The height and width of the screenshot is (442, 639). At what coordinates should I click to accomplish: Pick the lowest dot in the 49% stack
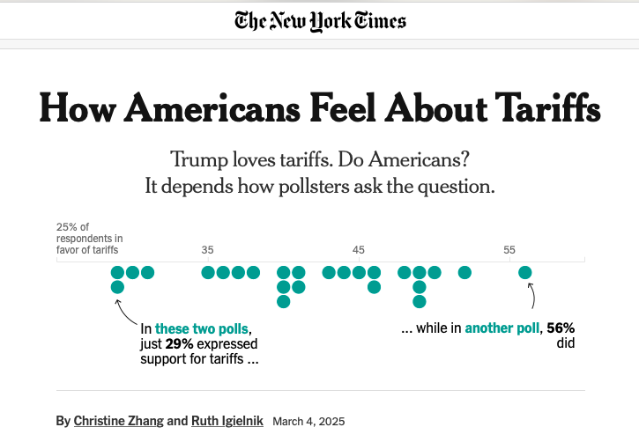point(420,302)
